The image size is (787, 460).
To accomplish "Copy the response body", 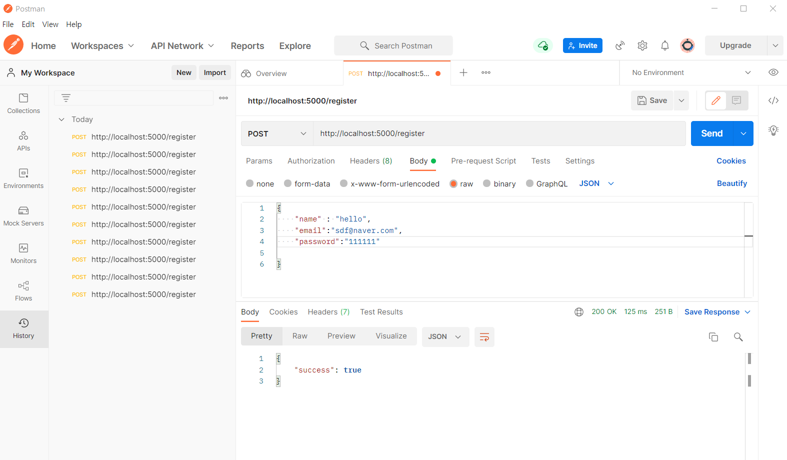I will [713, 337].
